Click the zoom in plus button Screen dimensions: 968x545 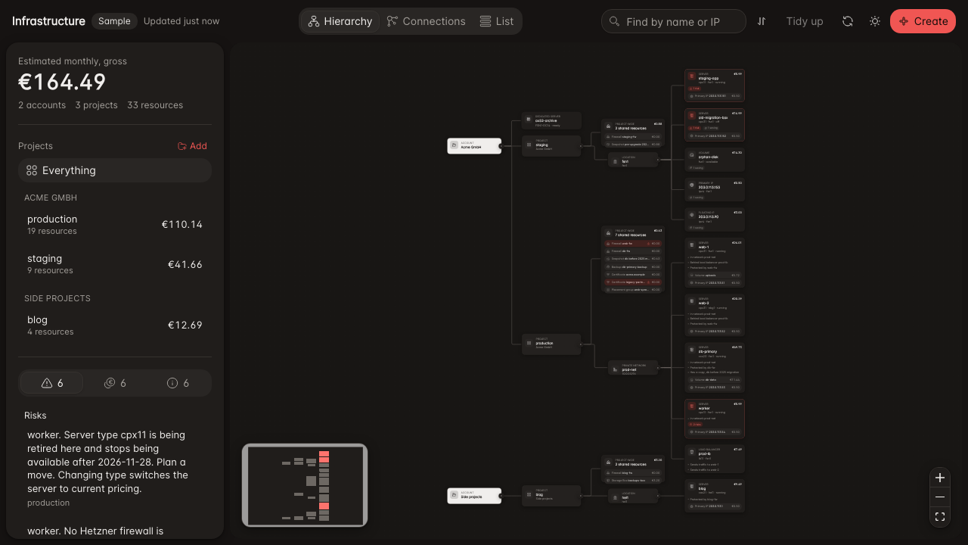click(940, 478)
